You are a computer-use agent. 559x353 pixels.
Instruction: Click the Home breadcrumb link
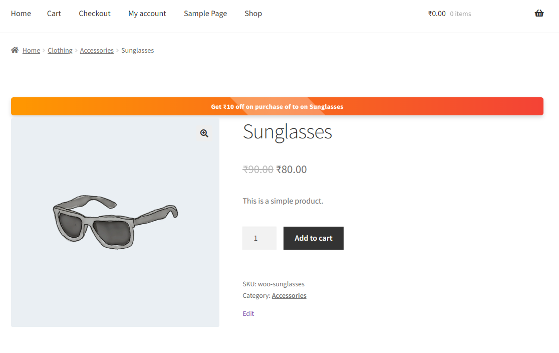31,51
